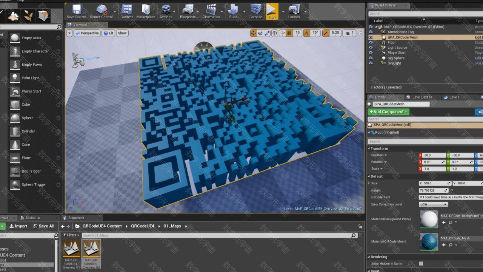
Task: Open the Content browser toolbar icon
Action: click(126, 11)
